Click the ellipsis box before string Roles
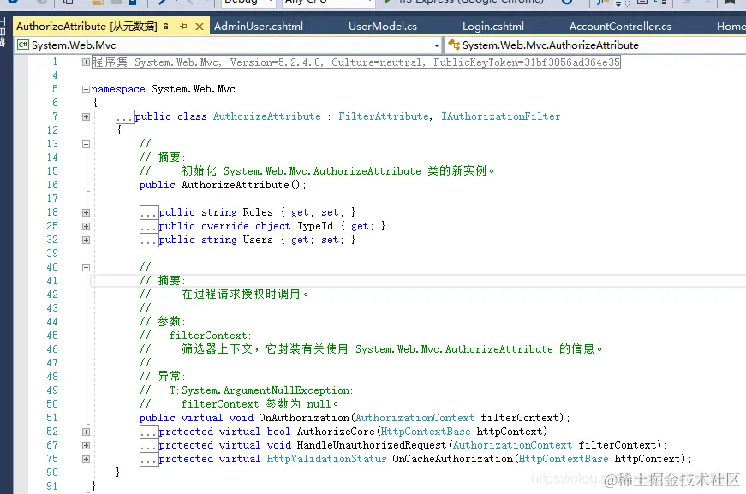Image resolution: width=746 pixels, height=494 pixels. click(x=149, y=212)
